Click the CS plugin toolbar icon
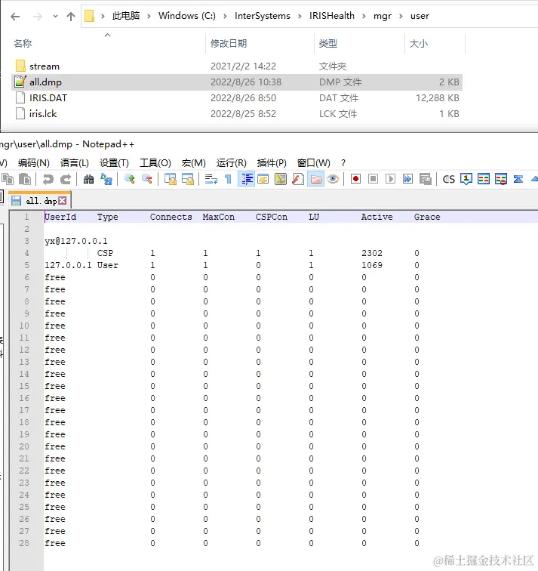The width and height of the screenshot is (538, 571). [x=448, y=179]
